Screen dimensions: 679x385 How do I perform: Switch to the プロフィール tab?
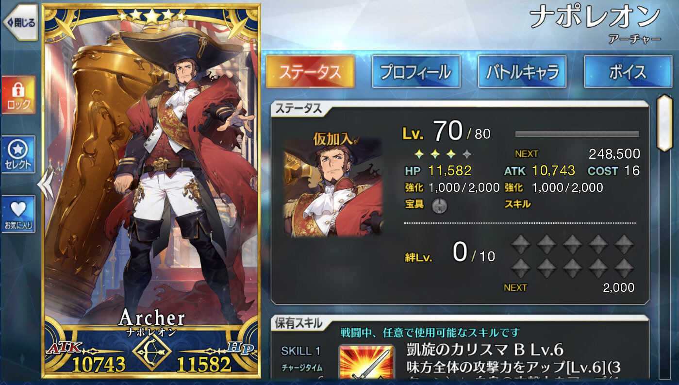click(x=416, y=72)
